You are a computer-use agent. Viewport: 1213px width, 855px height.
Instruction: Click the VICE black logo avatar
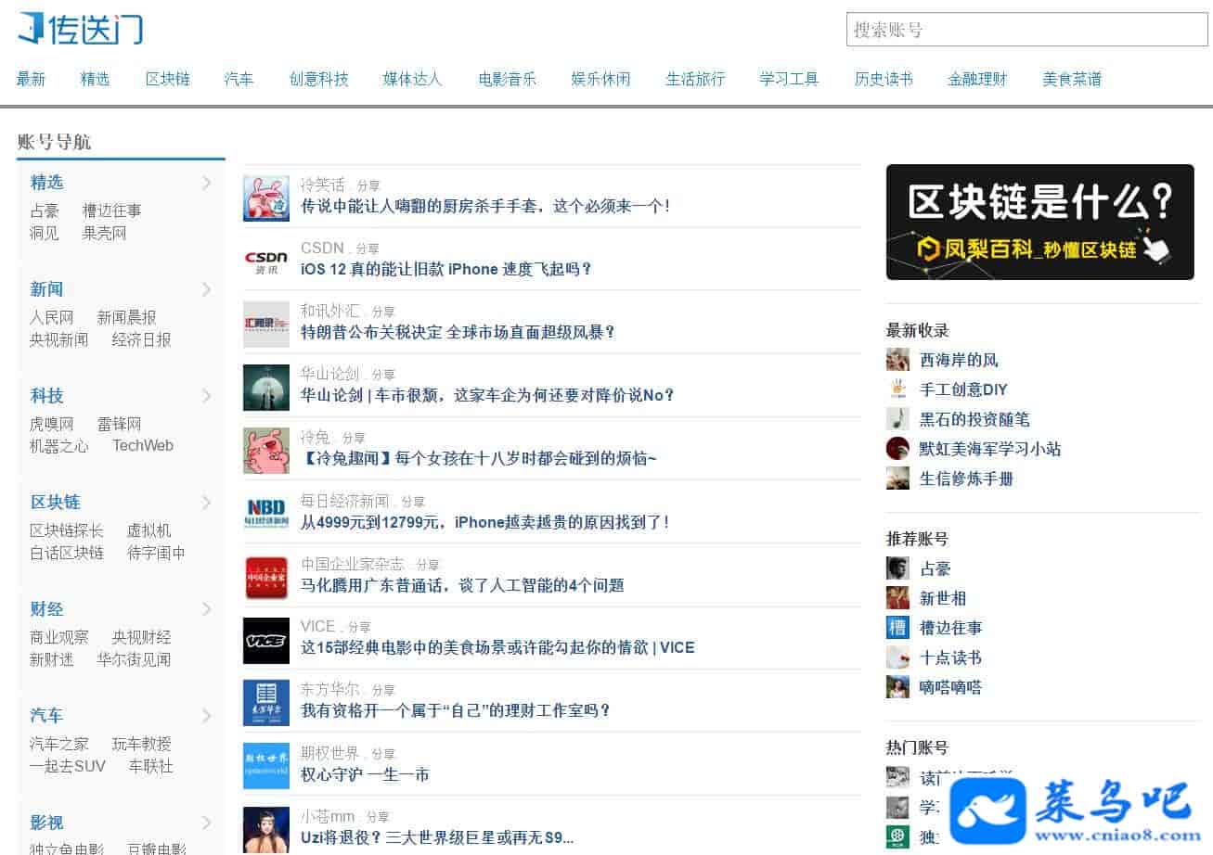(266, 641)
